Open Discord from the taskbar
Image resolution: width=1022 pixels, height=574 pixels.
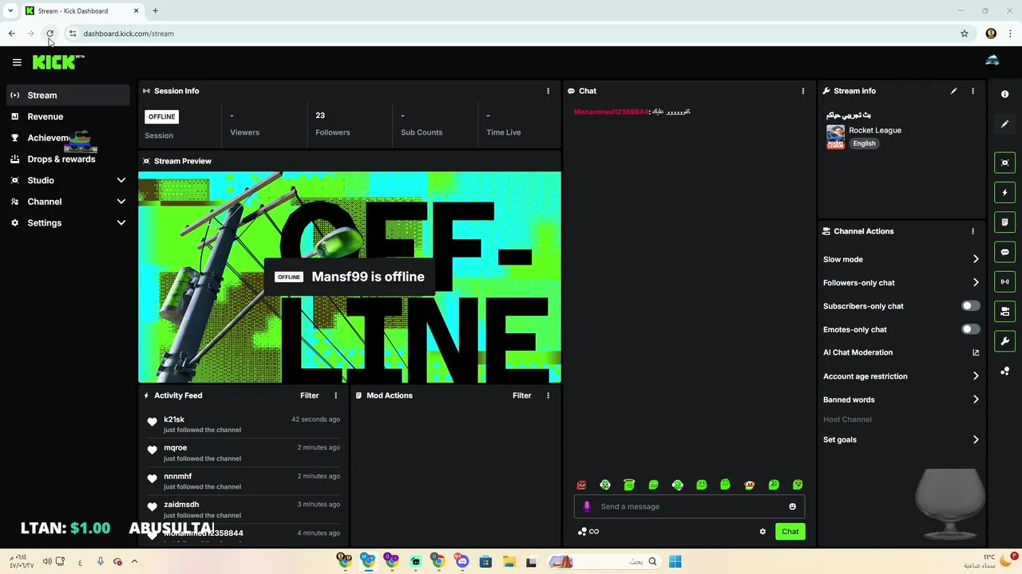click(461, 561)
